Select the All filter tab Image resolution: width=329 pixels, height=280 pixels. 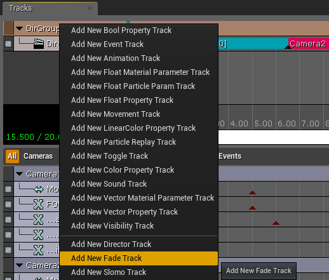12,156
